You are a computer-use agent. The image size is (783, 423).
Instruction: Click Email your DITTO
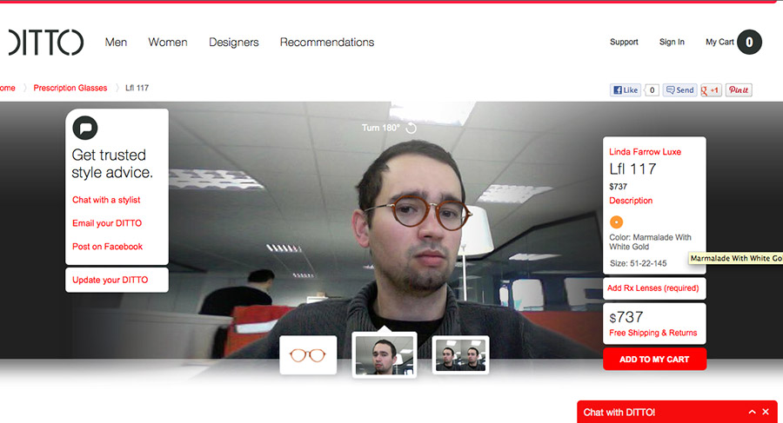[x=107, y=223]
